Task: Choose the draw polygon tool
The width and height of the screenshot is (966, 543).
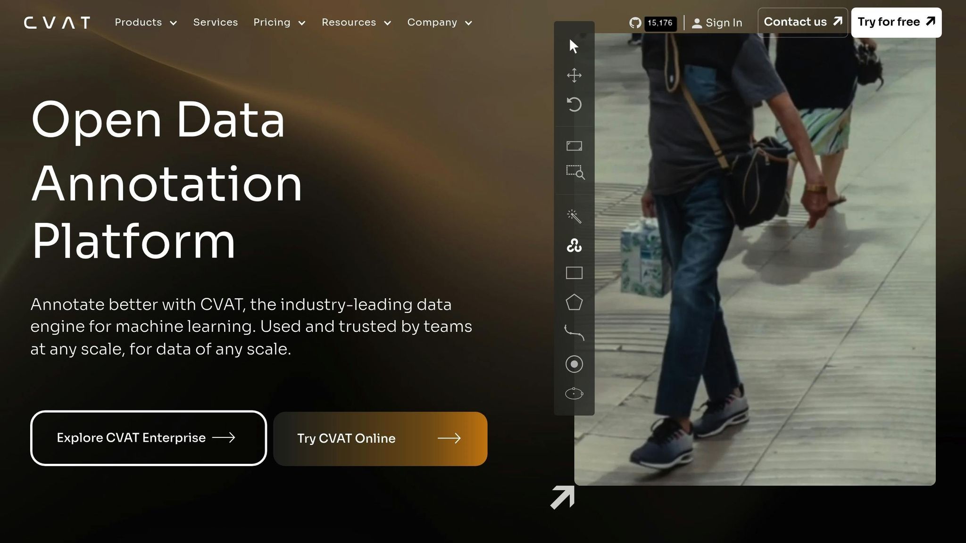Action: tap(574, 302)
